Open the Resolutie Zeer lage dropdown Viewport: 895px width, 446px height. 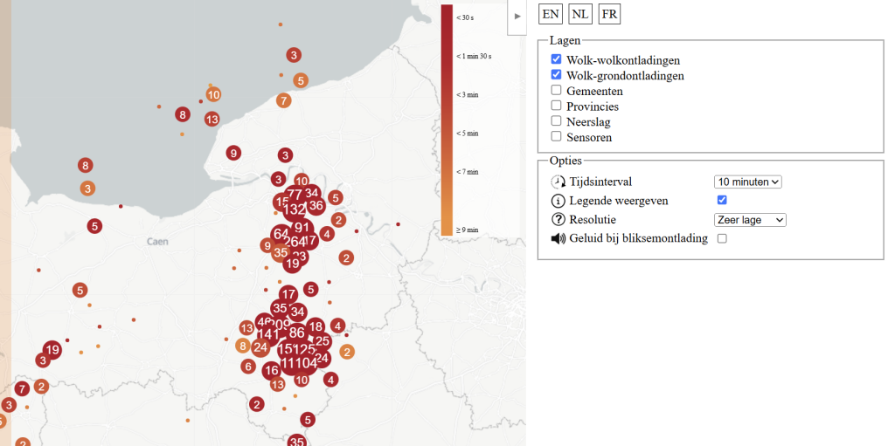pos(750,220)
